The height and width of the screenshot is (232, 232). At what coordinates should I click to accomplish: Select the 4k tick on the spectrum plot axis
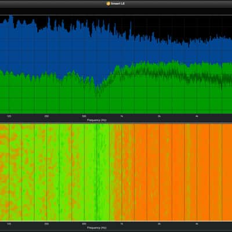click(197, 117)
